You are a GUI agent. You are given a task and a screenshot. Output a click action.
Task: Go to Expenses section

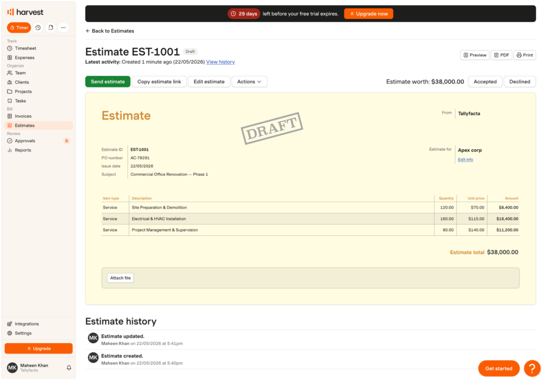coord(38,57)
